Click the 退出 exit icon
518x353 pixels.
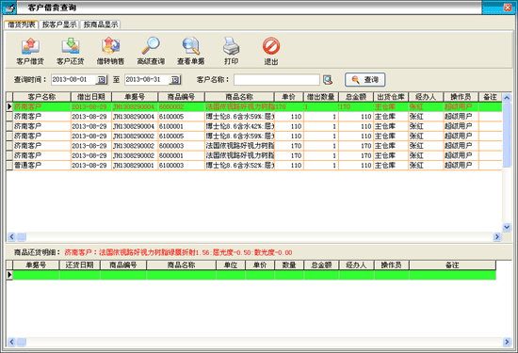pyautogui.click(x=271, y=46)
